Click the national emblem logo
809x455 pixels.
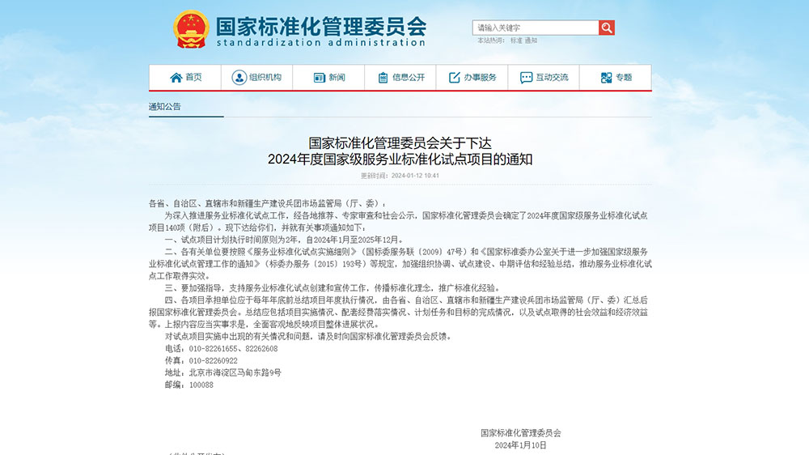coord(192,29)
